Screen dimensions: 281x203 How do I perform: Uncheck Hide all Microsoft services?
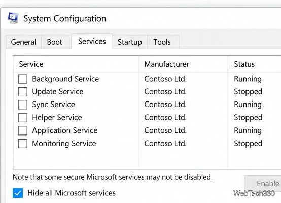tap(18, 193)
